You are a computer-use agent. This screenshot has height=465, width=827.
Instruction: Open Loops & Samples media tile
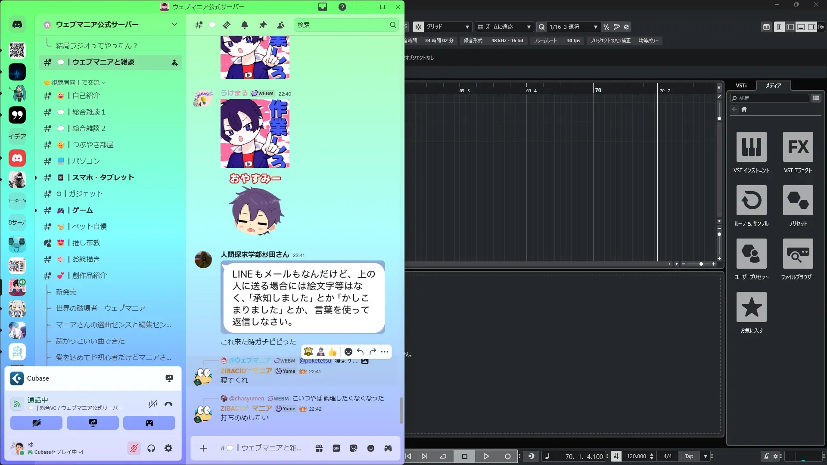tap(751, 200)
